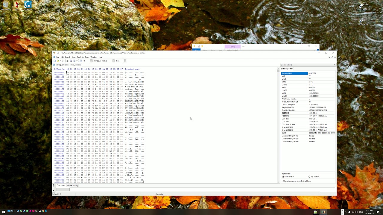Click the Offset(h): 0 status bar entry
Viewport: 383px width, 215px height.
[x=57, y=194]
